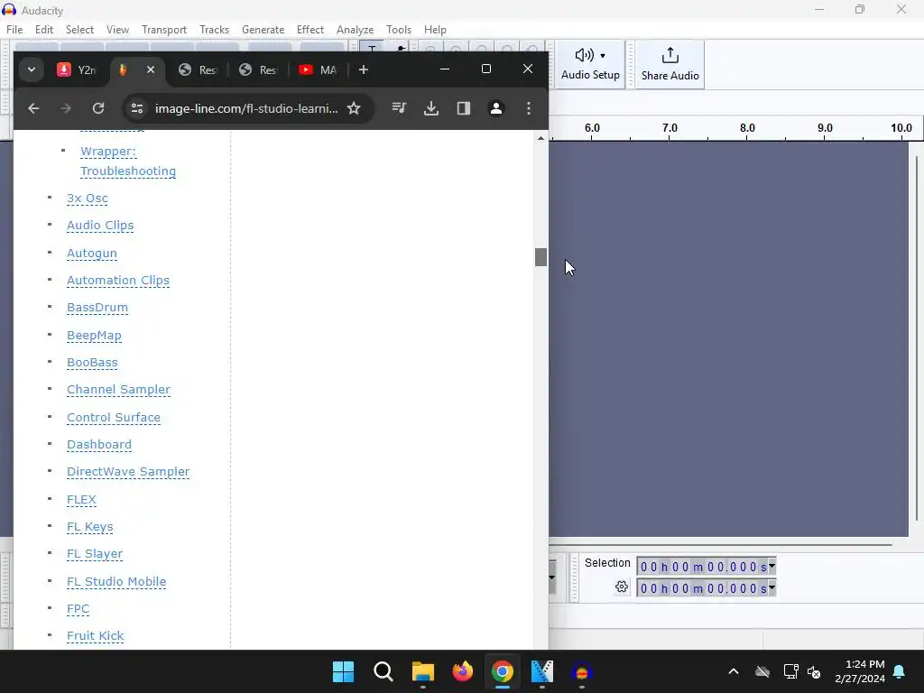Viewport: 924px width, 693px height.
Task: Switch to first Res tab
Action: point(198,69)
